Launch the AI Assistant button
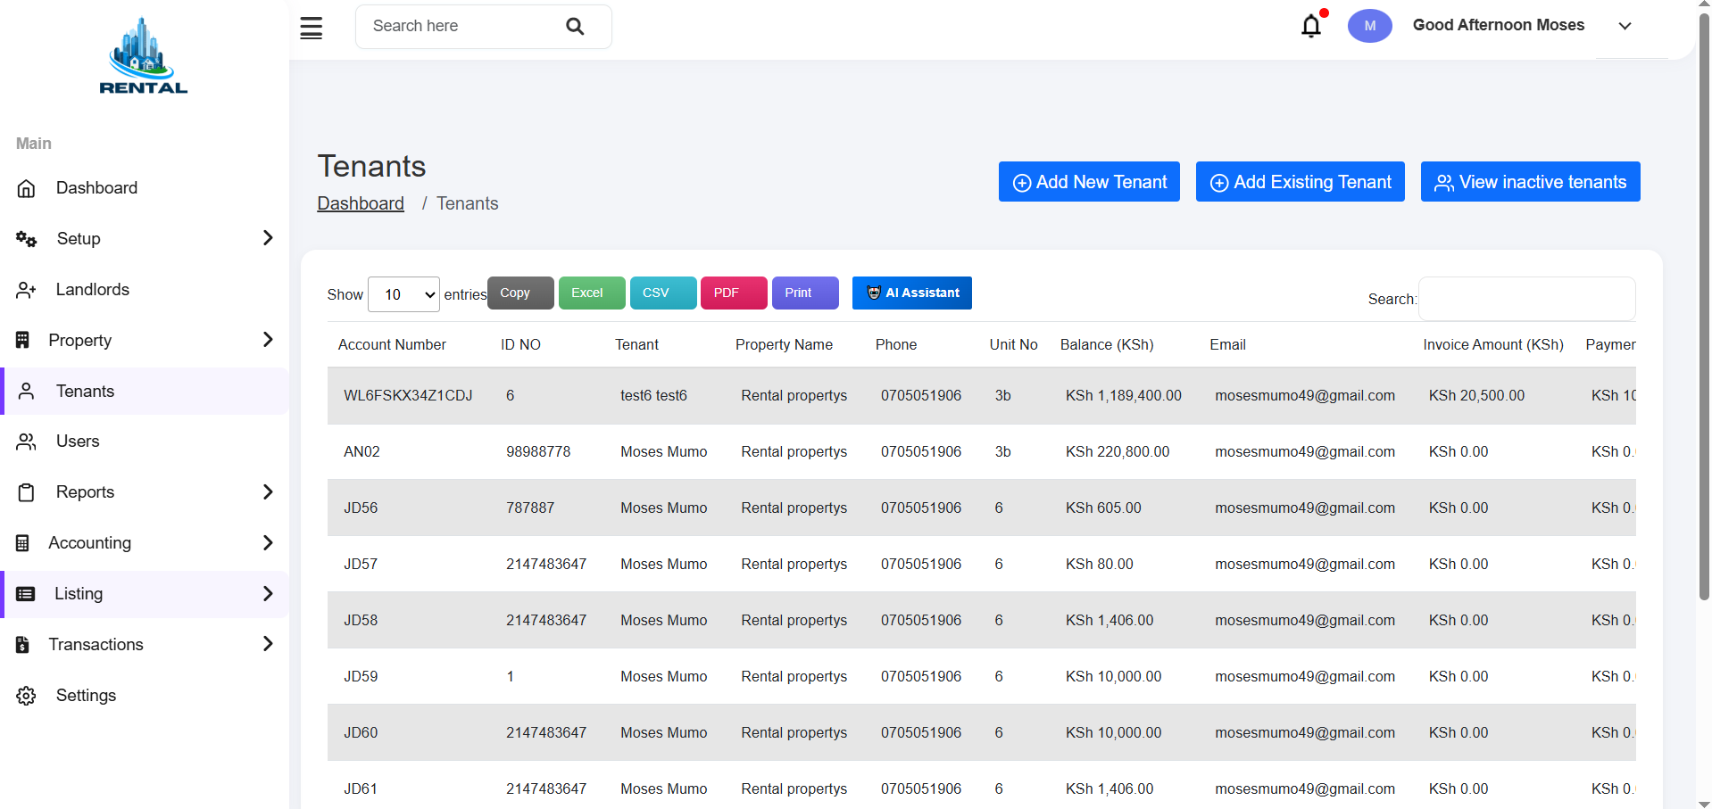Screen dimensions: 1712x809 tap(912, 293)
